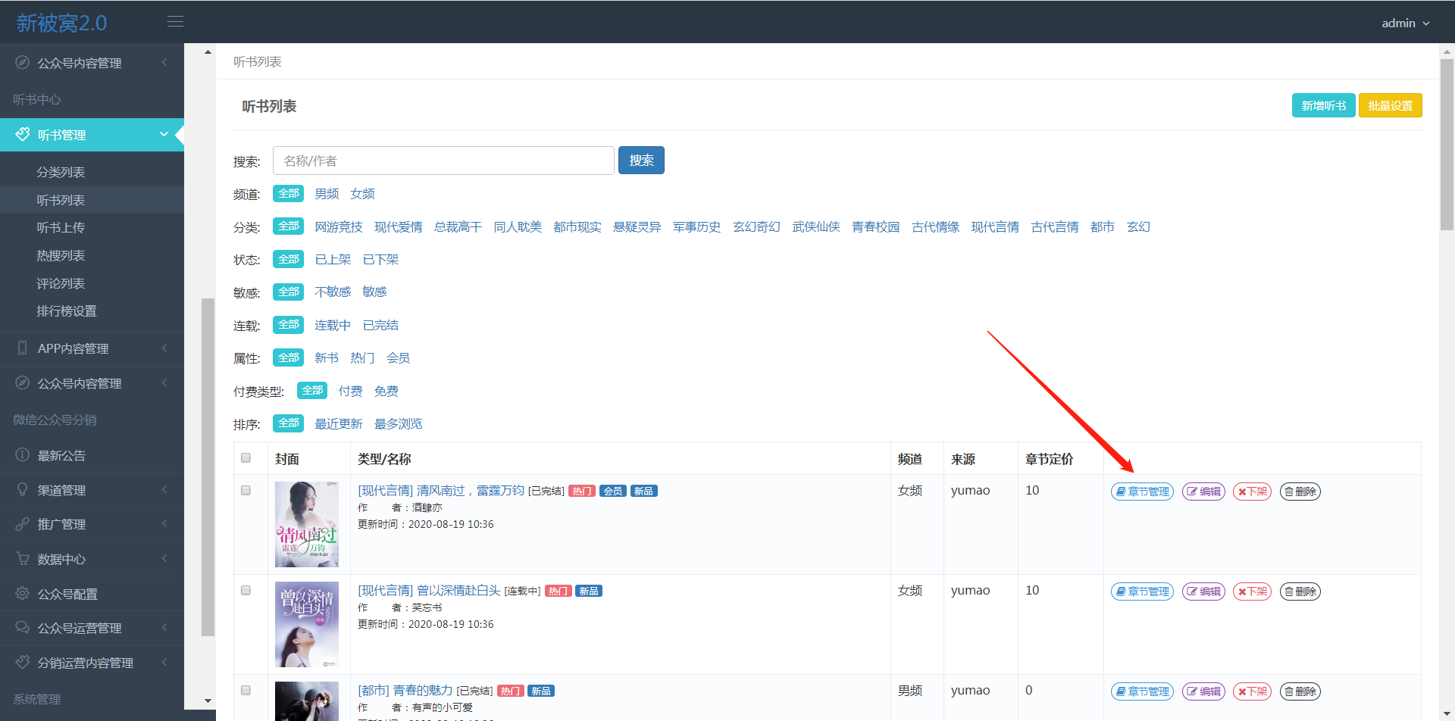
Task: Filter category by 悬疑灵异
Action: click(637, 226)
